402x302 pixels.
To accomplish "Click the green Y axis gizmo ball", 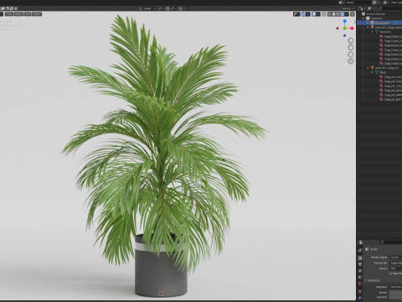I will click(x=345, y=29).
